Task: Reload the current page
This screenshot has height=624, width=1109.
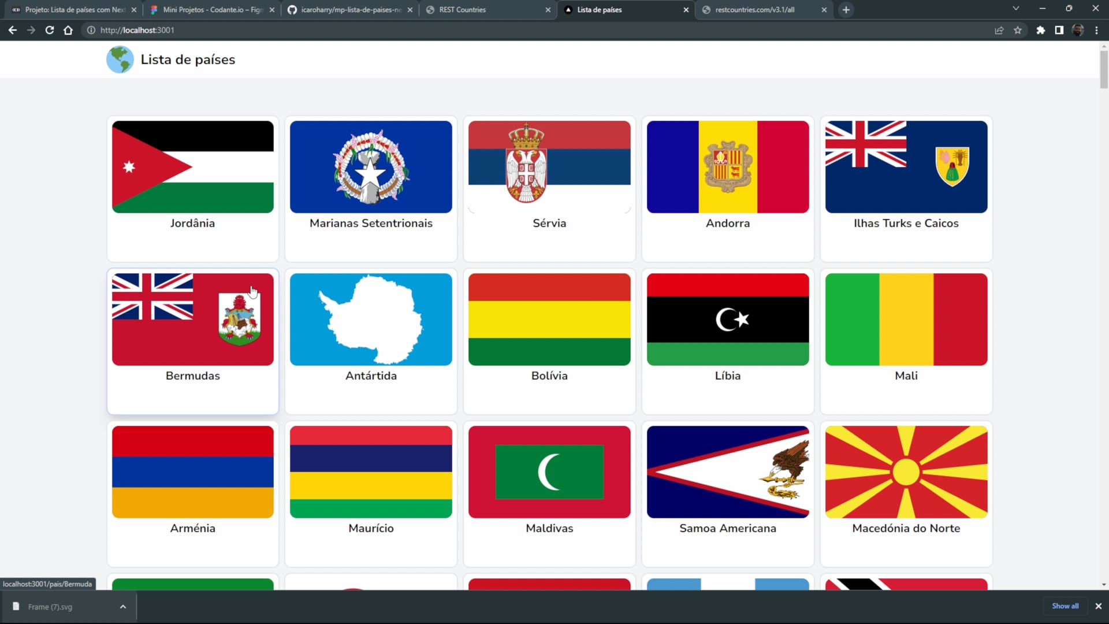Action: (50, 30)
